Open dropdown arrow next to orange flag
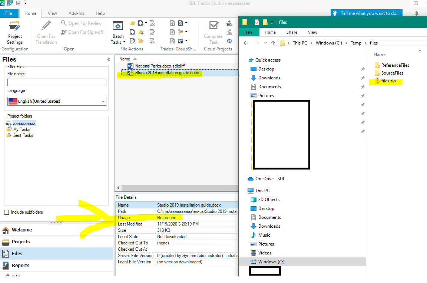427x283 pixels. [x=186, y=32]
